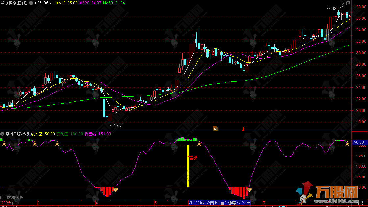Click the 150.23 current value tag
The height and width of the screenshot is (207, 368).
pos(358,142)
